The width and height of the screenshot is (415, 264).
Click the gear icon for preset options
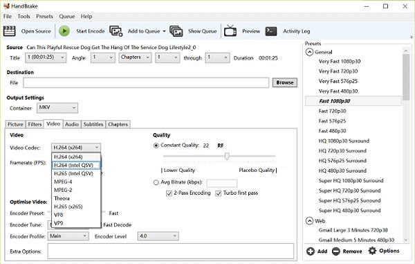372,251
